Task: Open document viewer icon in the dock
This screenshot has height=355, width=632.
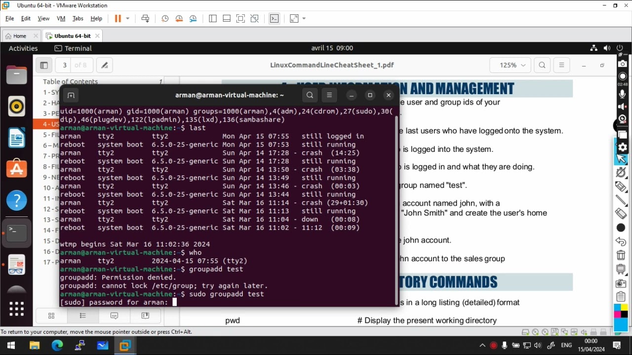Action: point(17,265)
